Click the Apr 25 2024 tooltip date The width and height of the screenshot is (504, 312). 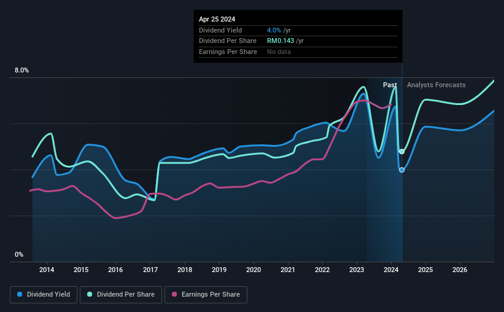coord(217,19)
